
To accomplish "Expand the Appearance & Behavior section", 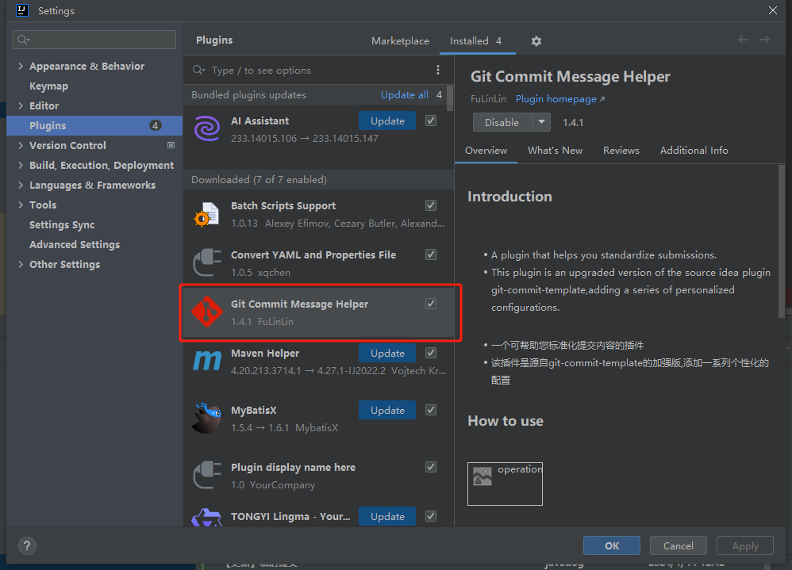I will click(20, 66).
